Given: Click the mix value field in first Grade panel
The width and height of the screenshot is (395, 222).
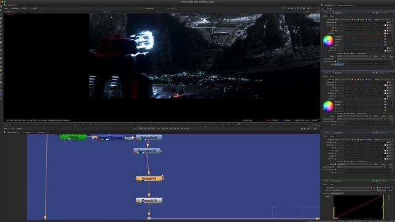Looking at the screenshot, I should pos(339,64).
